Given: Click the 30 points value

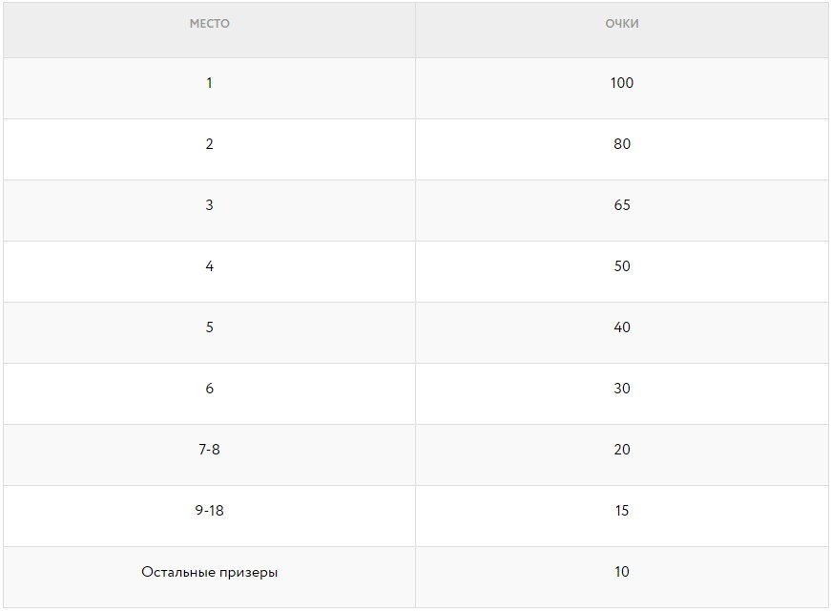Looking at the screenshot, I should 622,389.
